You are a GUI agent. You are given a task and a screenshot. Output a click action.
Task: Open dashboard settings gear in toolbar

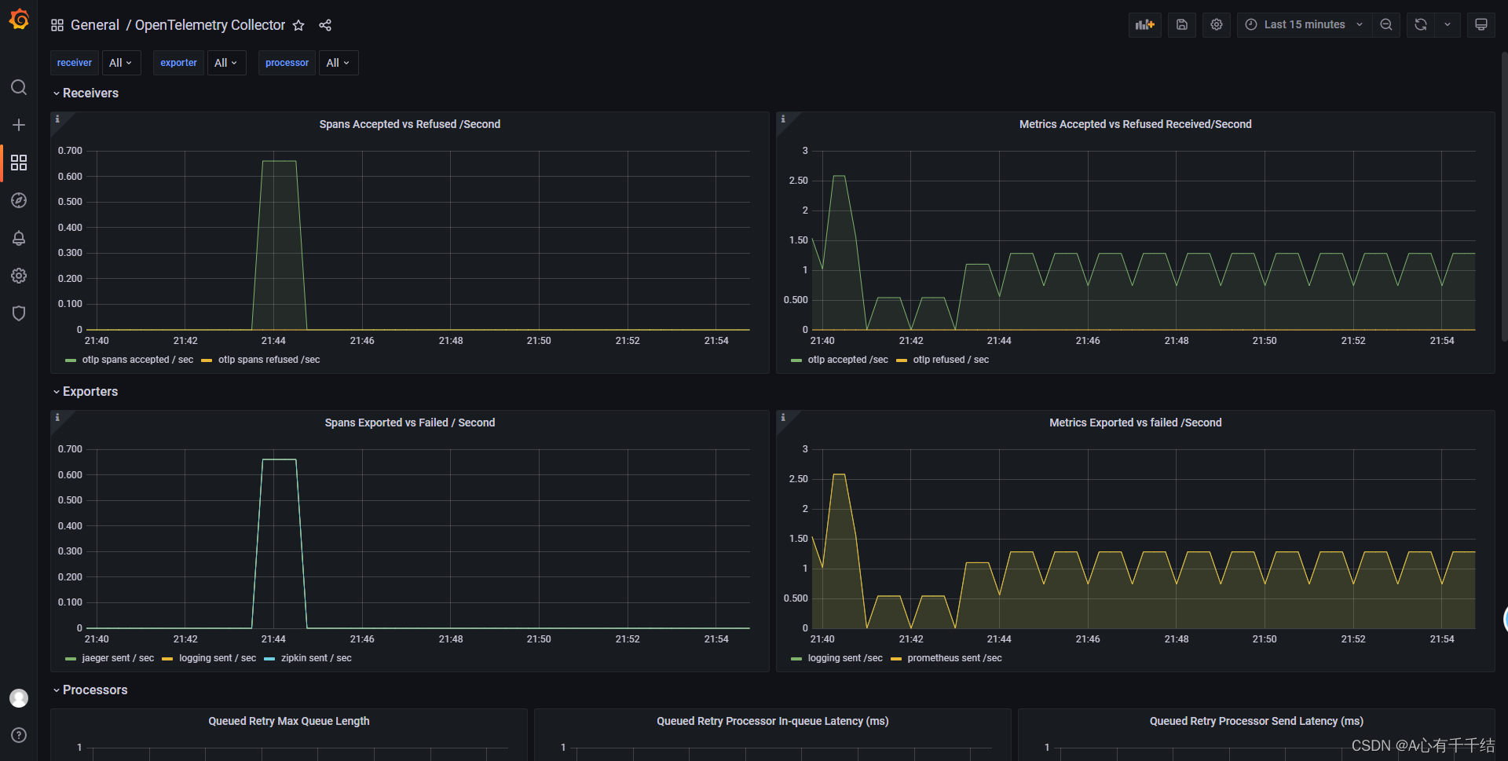click(x=1217, y=25)
